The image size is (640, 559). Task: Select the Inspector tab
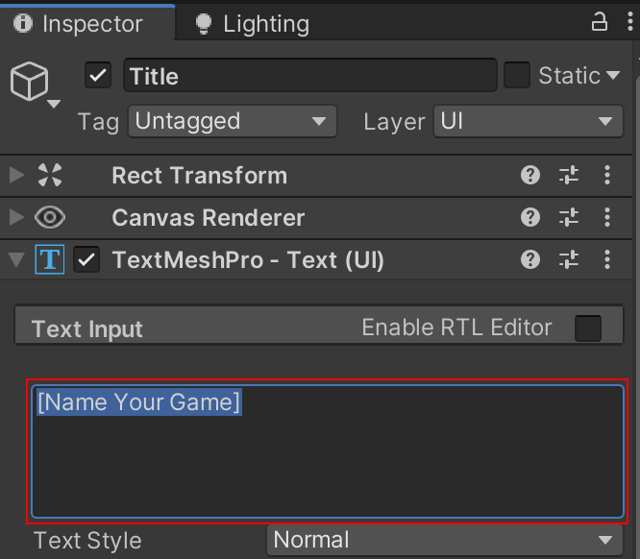click(x=79, y=23)
